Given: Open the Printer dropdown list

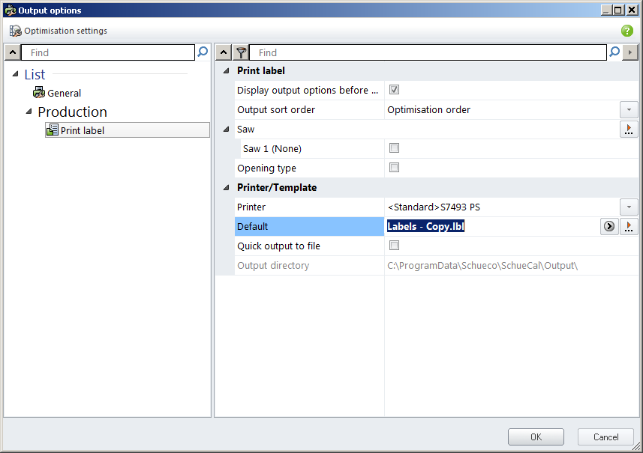Looking at the screenshot, I should 629,207.
